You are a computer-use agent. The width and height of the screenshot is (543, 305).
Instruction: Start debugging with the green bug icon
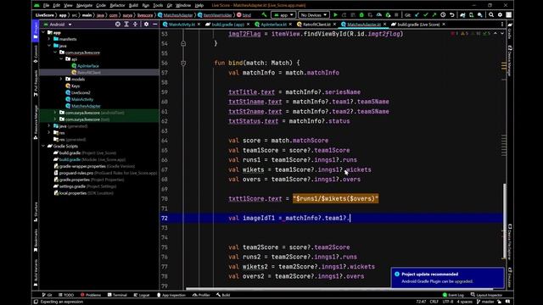pos(361,15)
